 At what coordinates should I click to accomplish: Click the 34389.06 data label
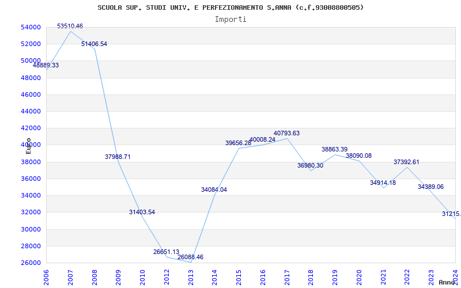tap(430, 187)
